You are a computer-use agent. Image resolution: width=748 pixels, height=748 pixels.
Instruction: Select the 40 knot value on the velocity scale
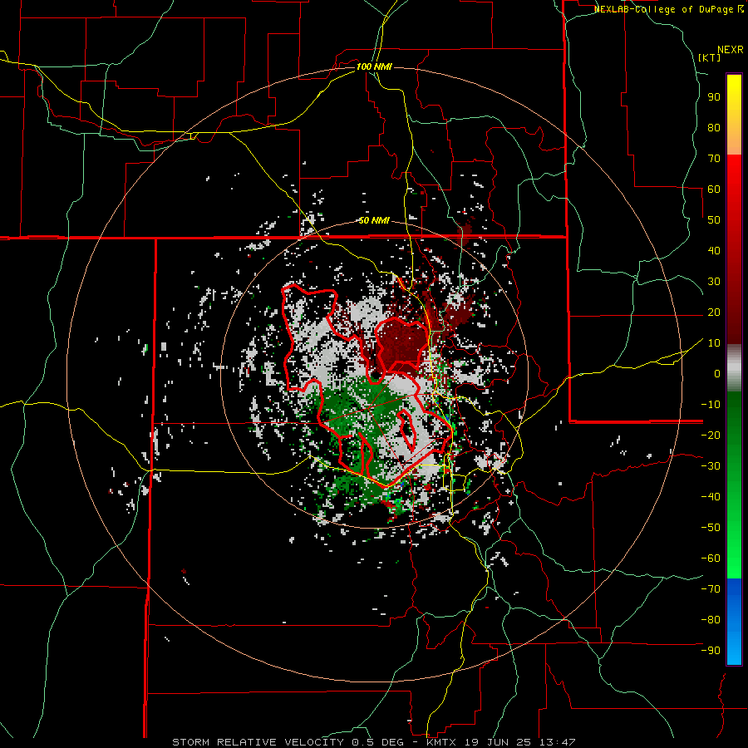(x=714, y=251)
